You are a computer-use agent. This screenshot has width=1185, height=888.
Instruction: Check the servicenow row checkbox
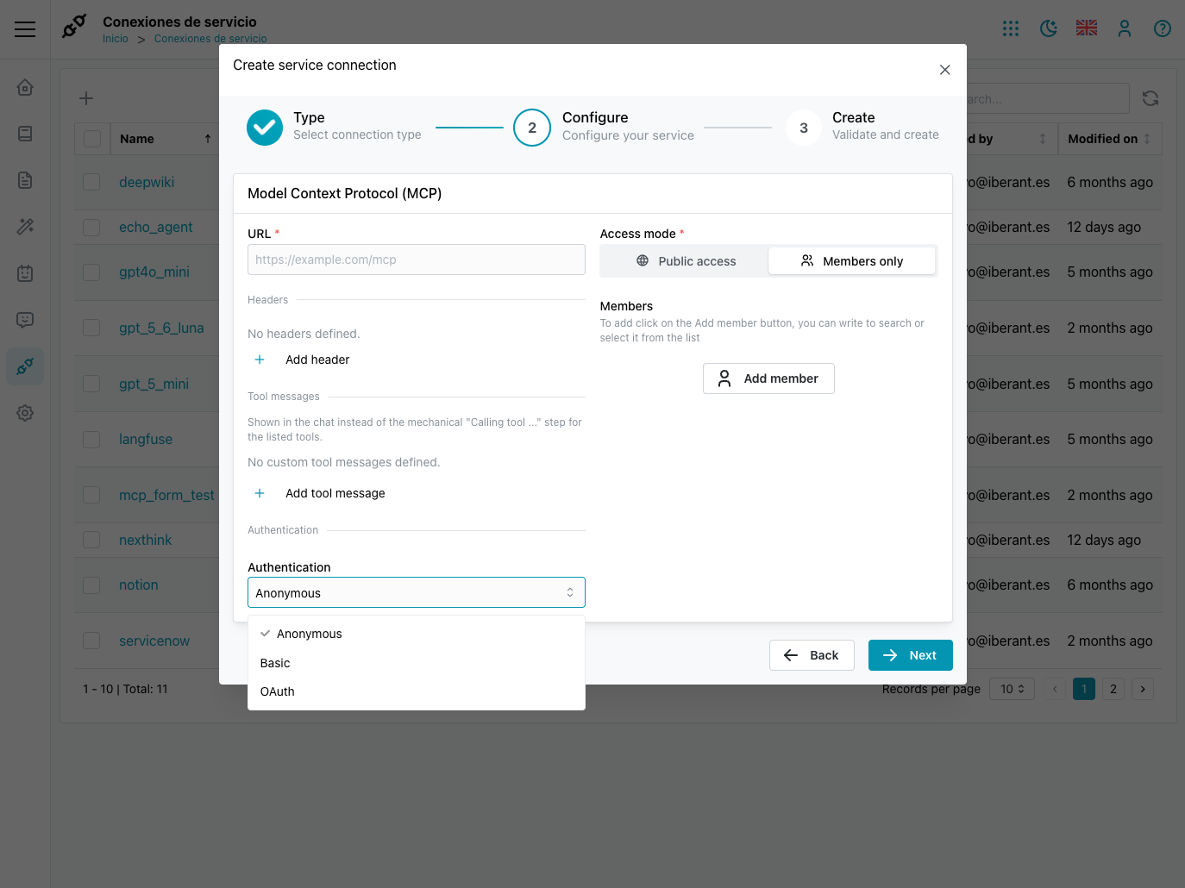point(91,641)
